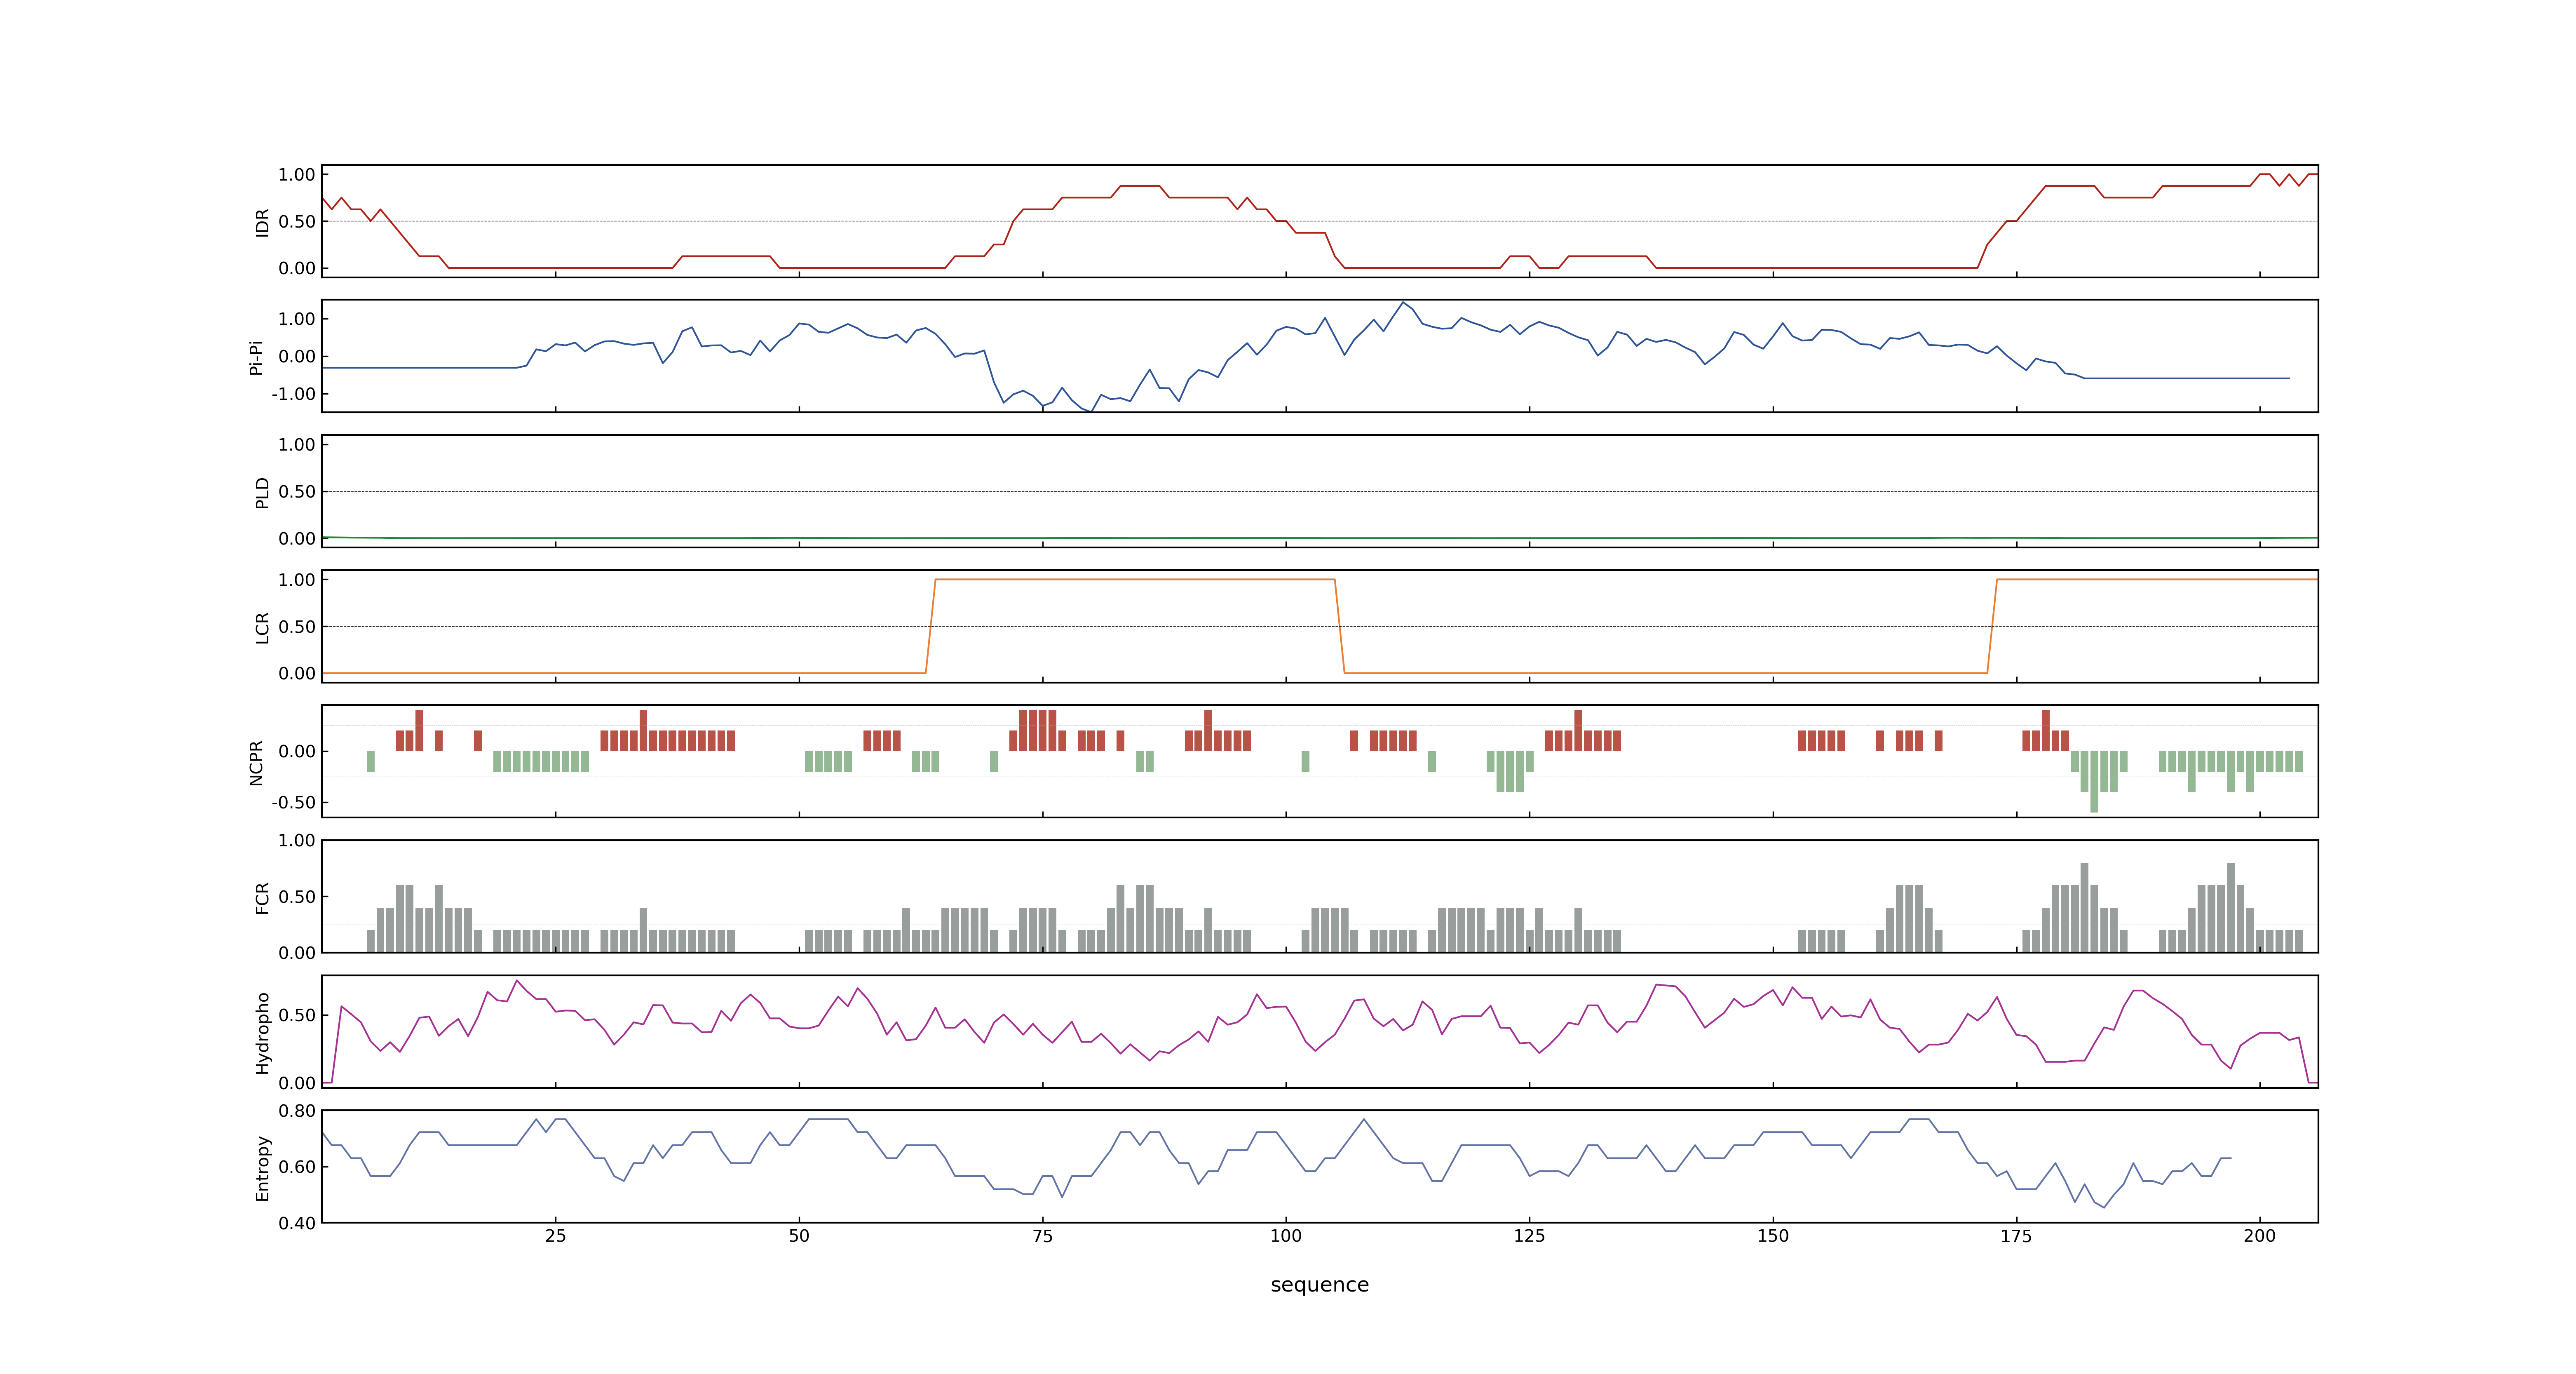Click the 1.00 tick in LCR panel

(x=297, y=579)
